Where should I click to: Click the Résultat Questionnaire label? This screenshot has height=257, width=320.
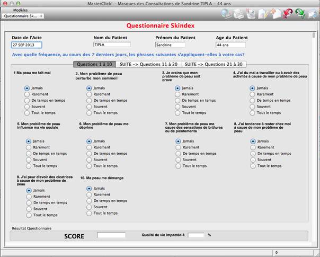(32, 228)
